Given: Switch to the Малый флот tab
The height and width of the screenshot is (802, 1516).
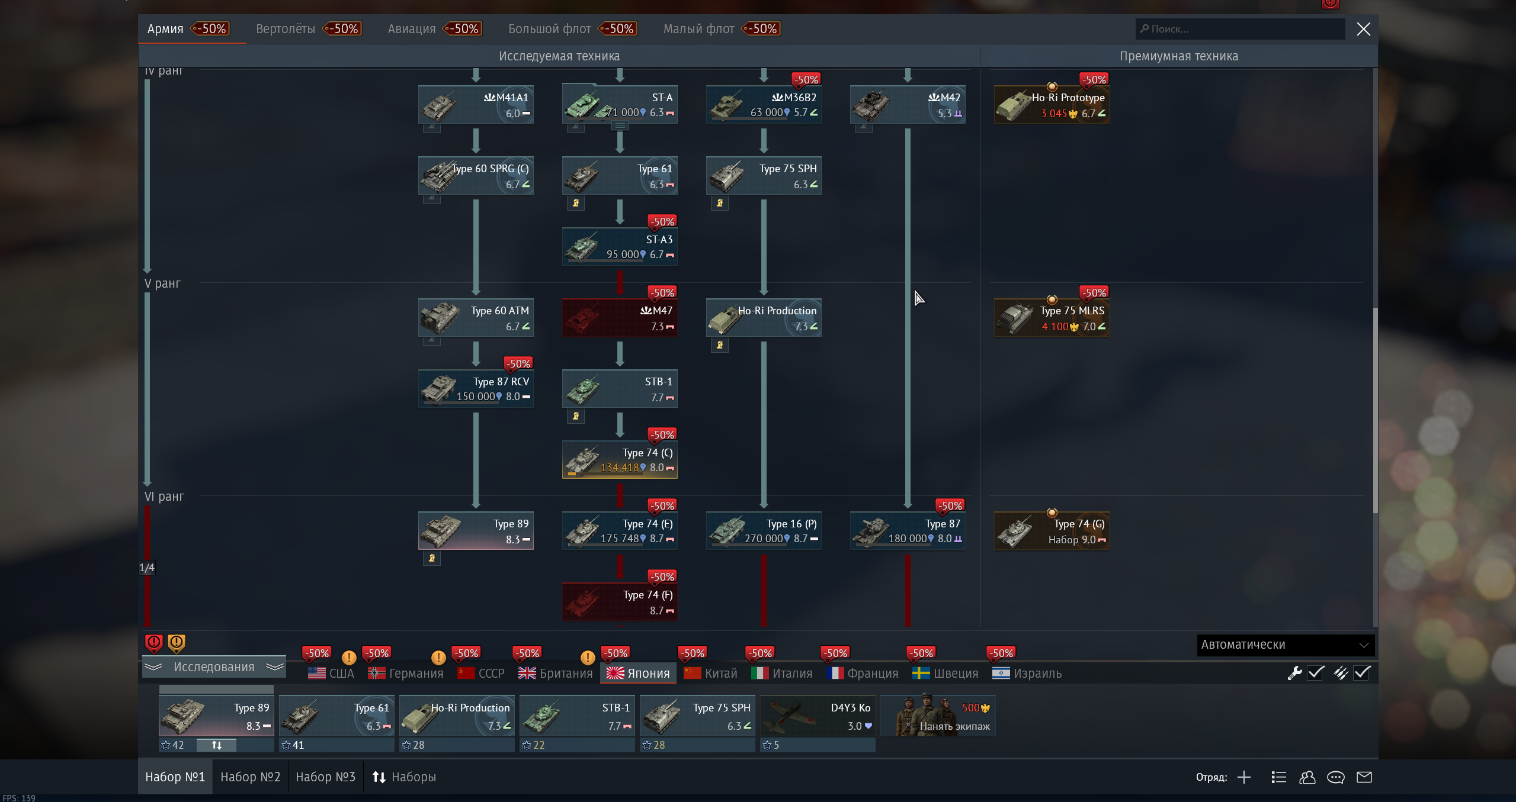Looking at the screenshot, I should (722, 28).
